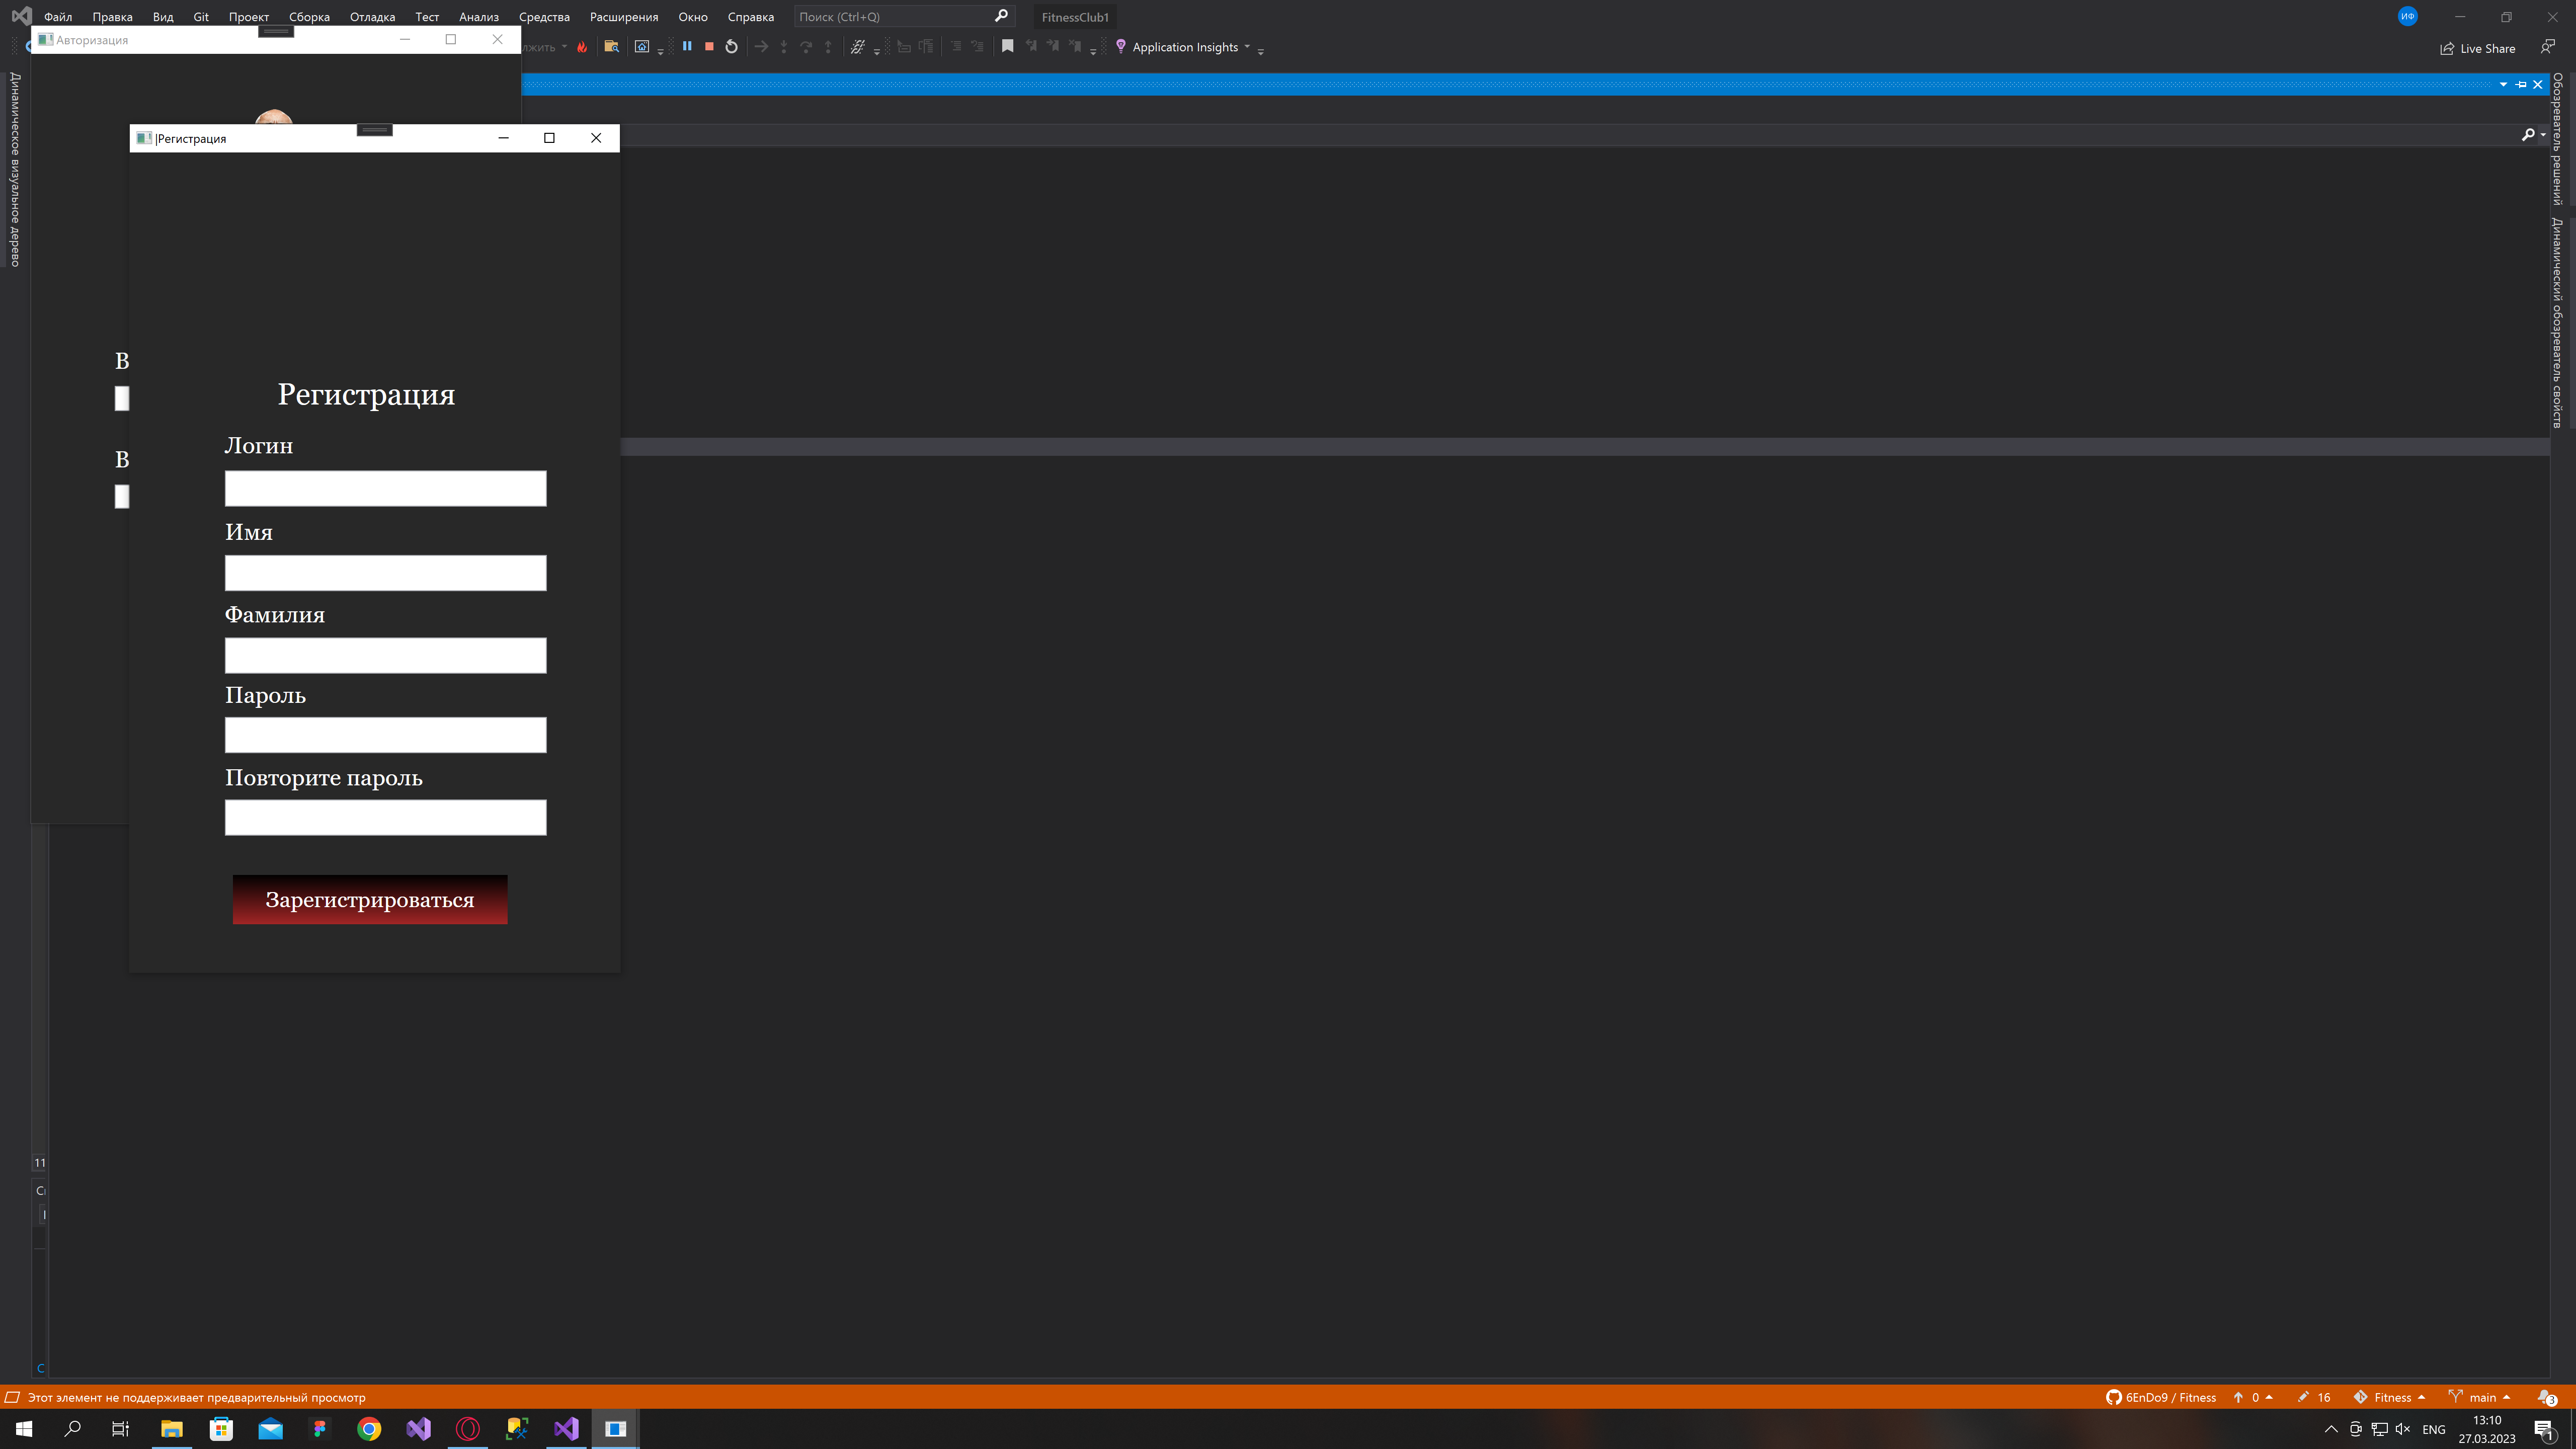The width and height of the screenshot is (2576, 1449).
Task: Pause debugging with the Break All icon
Action: pos(687,46)
